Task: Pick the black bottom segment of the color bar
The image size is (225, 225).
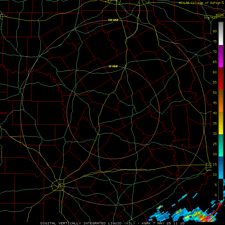Action: [x=221, y=189]
